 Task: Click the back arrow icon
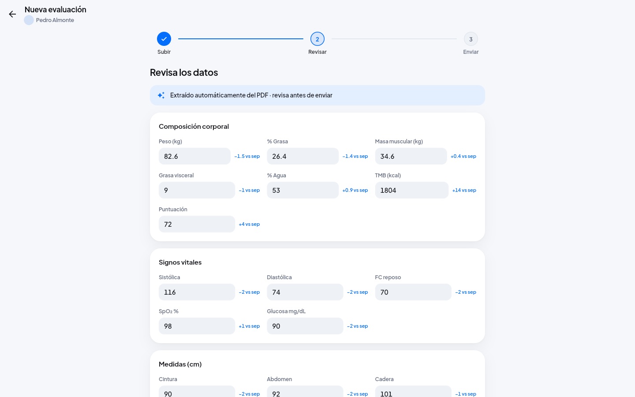click(x=12, y=14)
